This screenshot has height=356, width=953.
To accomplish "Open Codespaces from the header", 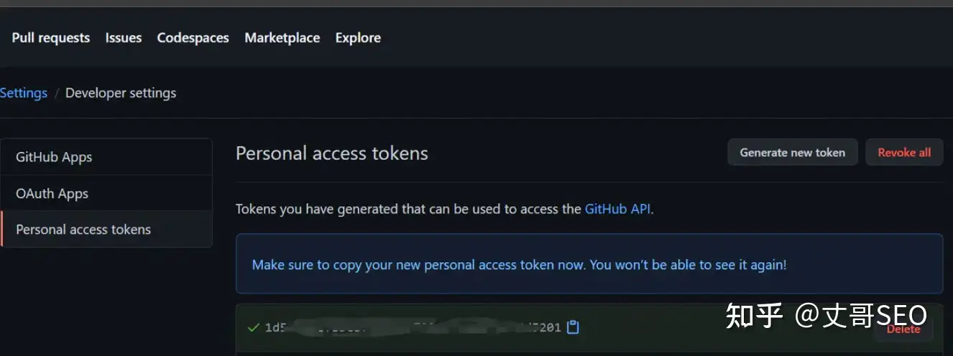I will [193, 38].
